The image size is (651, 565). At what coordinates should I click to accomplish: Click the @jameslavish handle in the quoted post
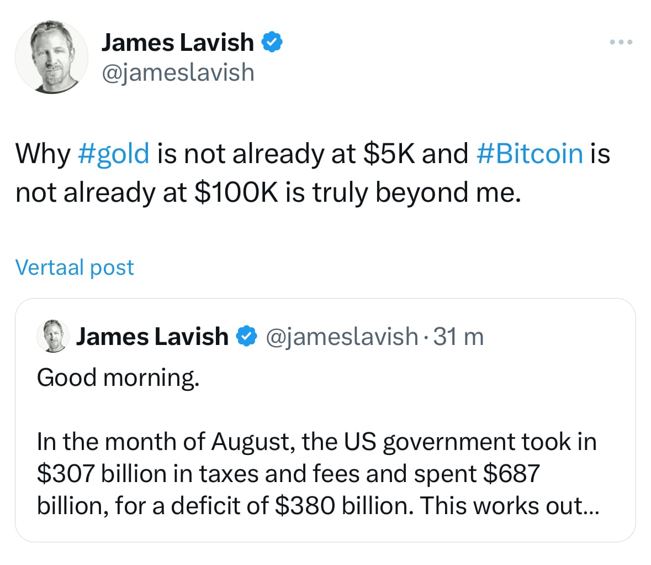coord(342,336)
